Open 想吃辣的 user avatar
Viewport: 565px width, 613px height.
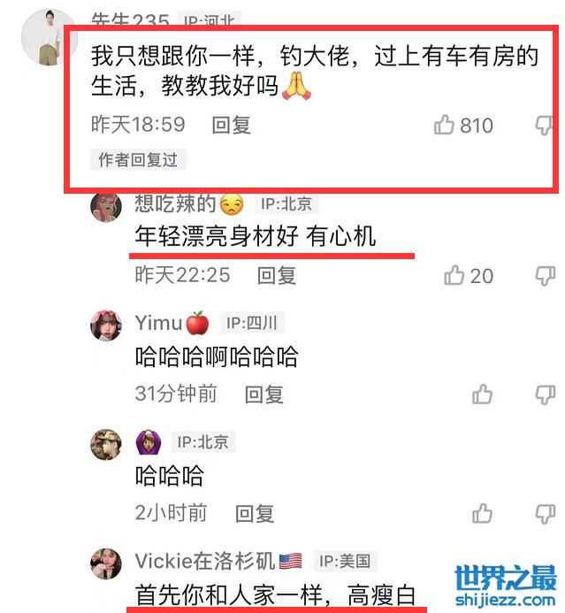pyautogui.click(x=106, y=206)
